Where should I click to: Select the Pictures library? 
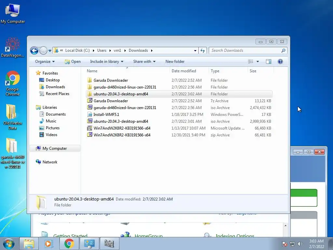[x=49, y=128]
